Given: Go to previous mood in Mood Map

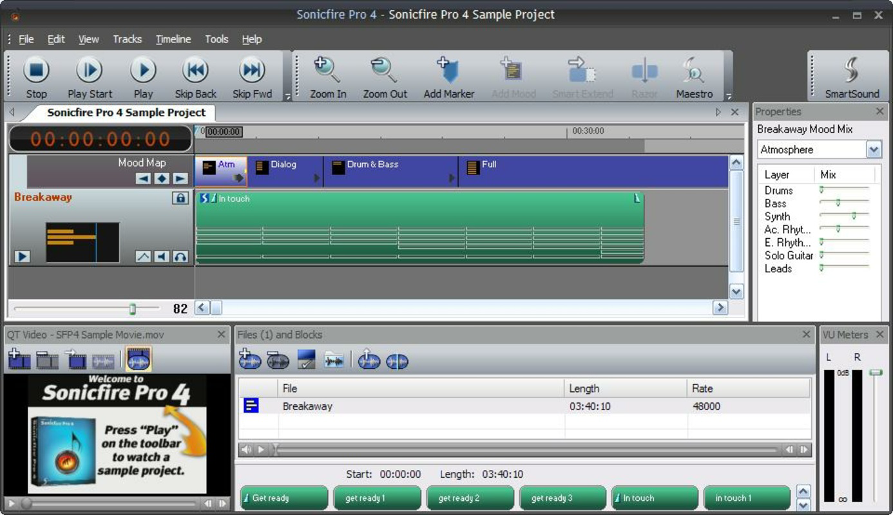Looking at the screenshot, I should 143,178.
